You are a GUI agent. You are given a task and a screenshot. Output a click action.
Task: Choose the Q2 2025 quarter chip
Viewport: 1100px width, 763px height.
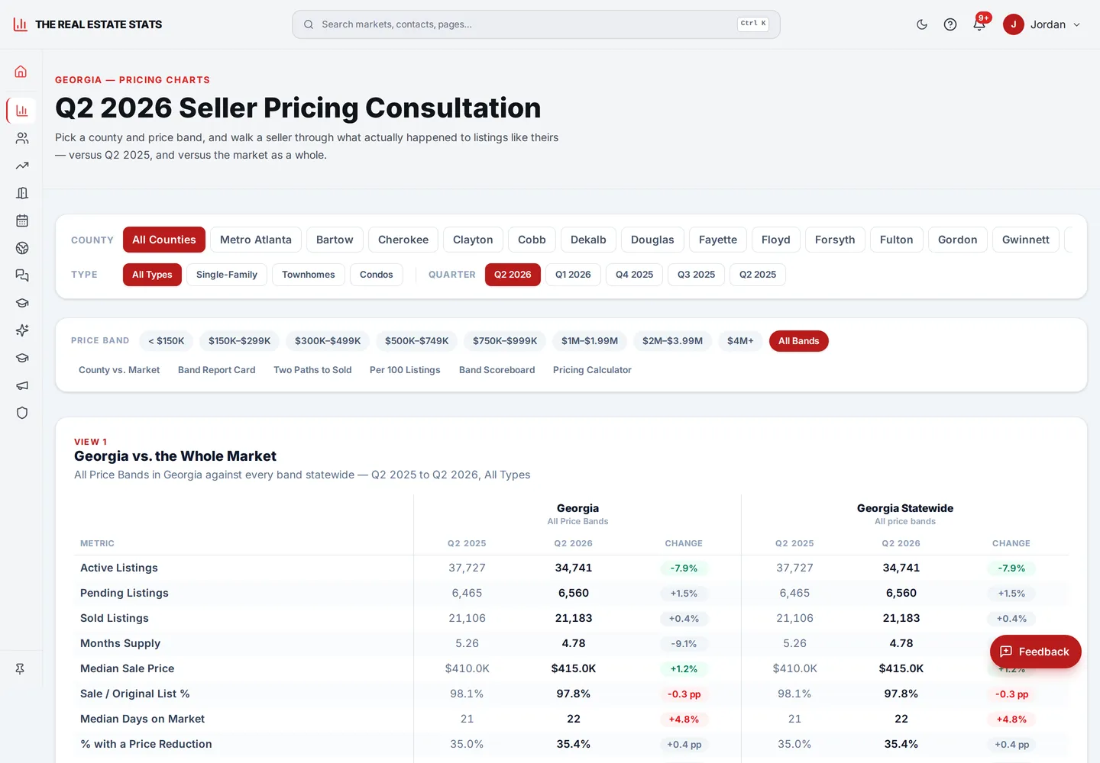[x=758, y=275]
